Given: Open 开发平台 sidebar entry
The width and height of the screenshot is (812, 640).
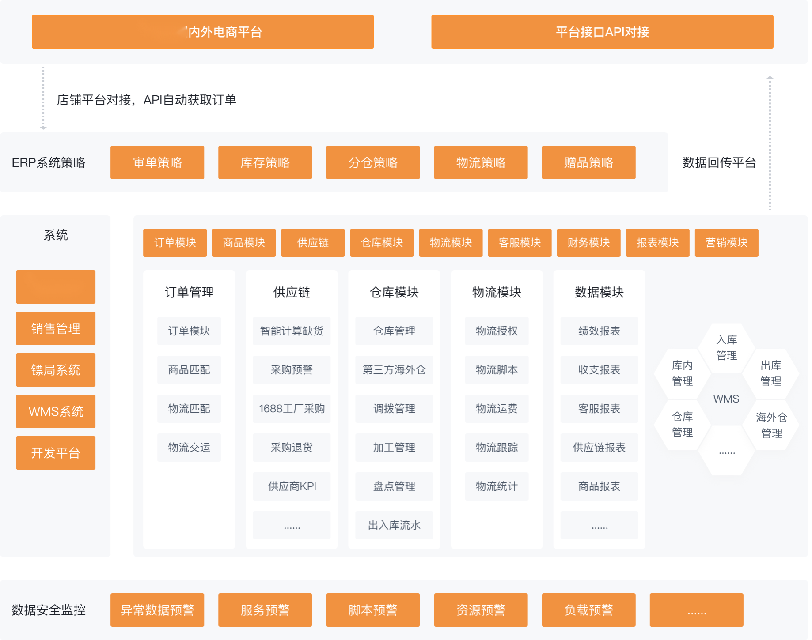Looking at the screenshot, I should tap(56, 453).
